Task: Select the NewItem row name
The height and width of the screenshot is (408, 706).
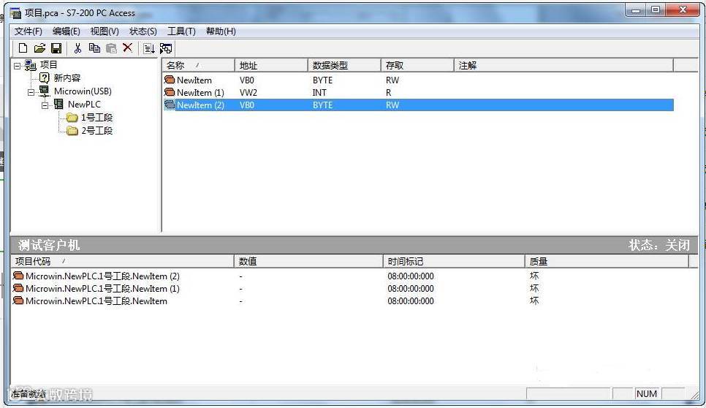Action: coord(194,80)
